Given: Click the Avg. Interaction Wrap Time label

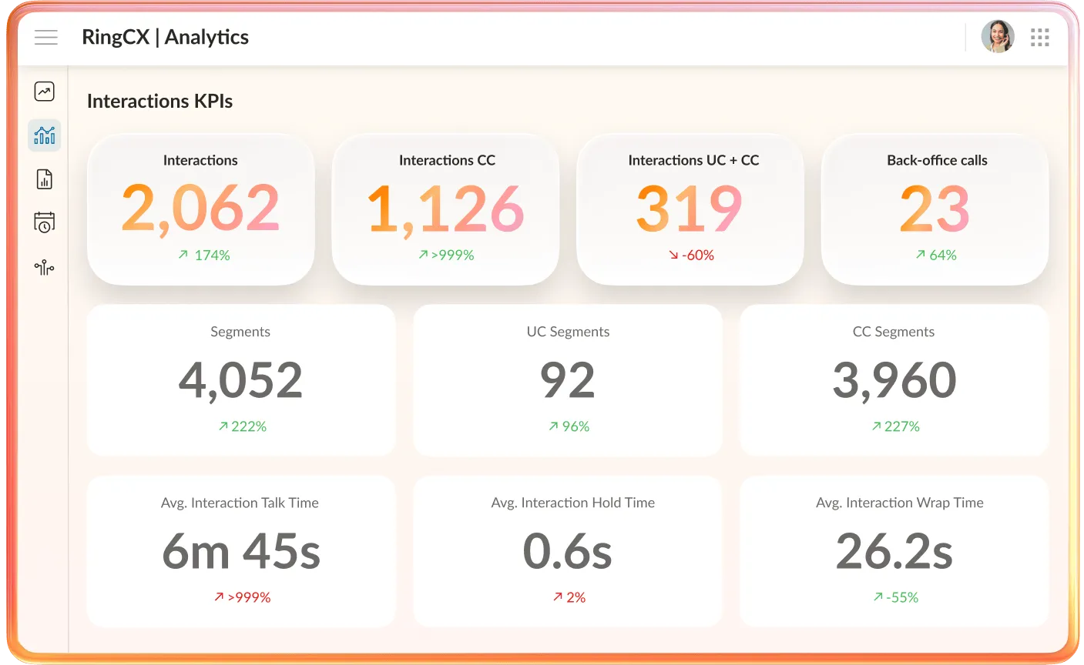Looking at the screenshot, I should [x=900, y=503].
